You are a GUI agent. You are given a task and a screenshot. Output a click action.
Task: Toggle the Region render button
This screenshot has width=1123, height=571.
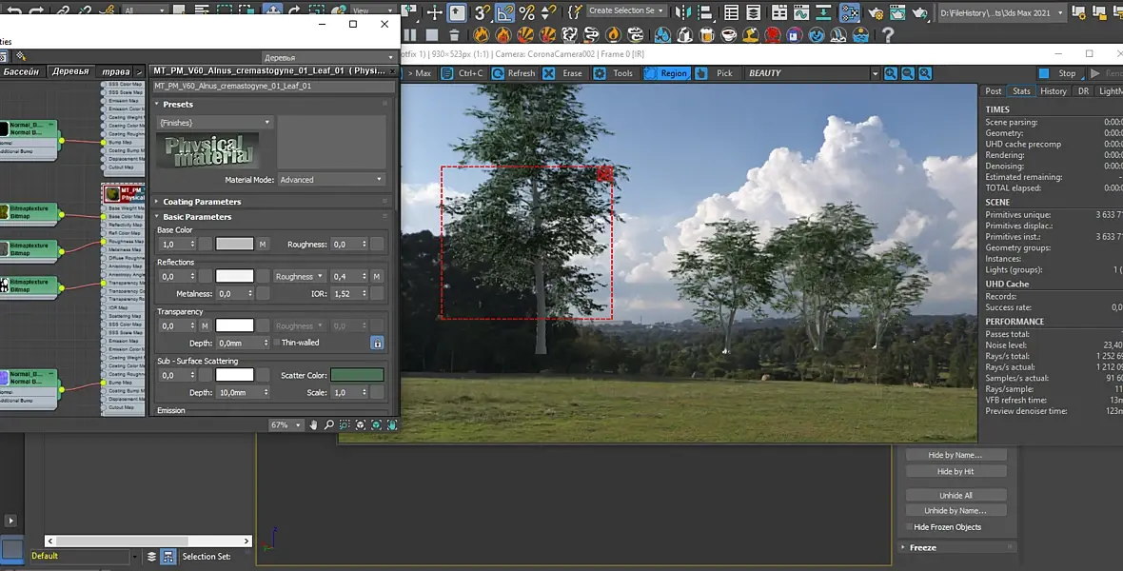[x=666, y=73]
